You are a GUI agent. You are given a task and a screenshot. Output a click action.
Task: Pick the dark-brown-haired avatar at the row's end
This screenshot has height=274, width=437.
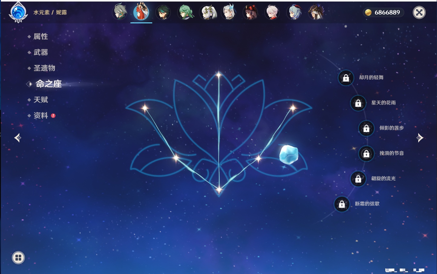pos(316,12)
